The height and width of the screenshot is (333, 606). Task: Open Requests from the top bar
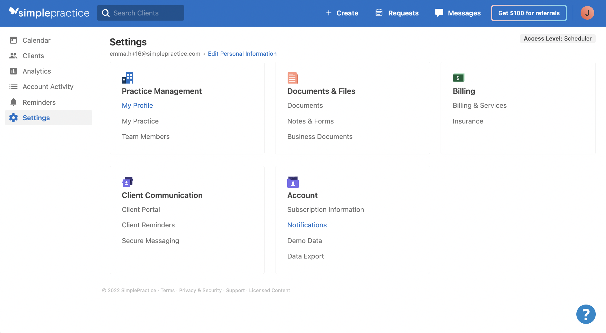point(397,13)
